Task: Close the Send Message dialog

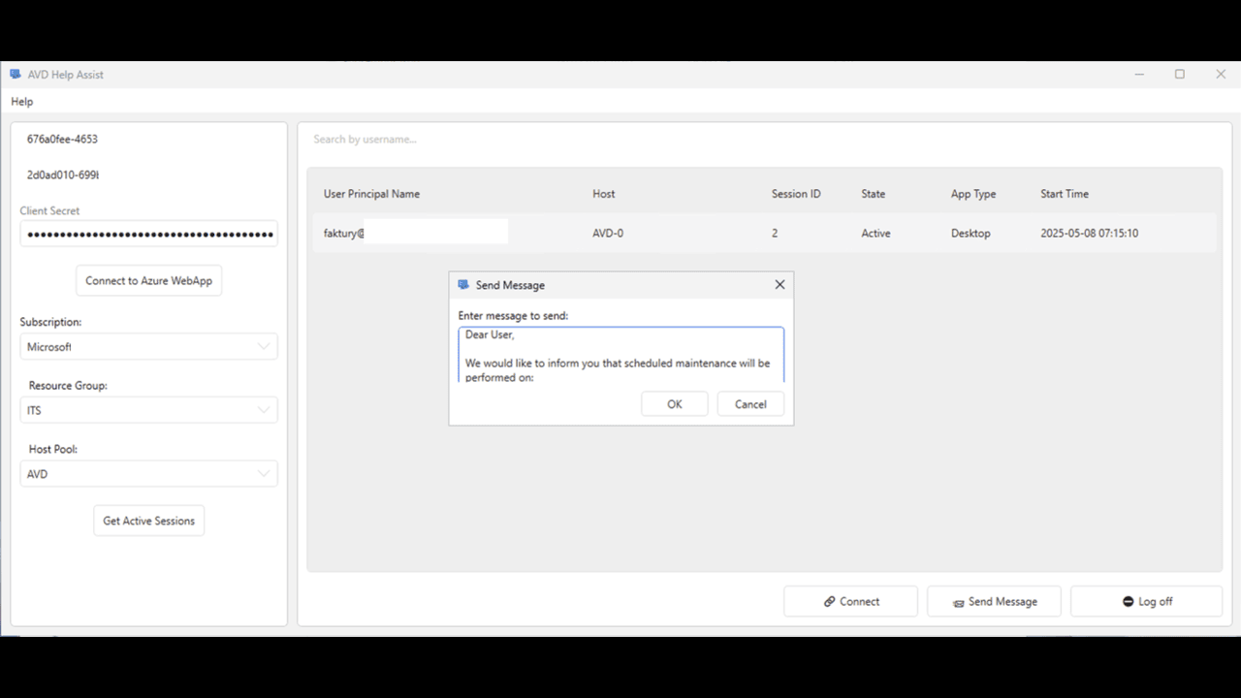Action: (x=780, y=285)
